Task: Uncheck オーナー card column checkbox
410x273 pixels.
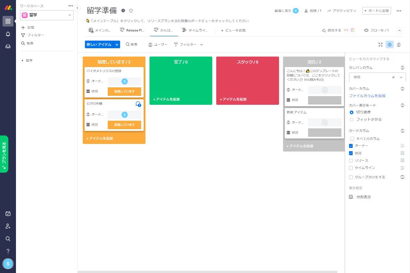Action: coord(351,146)
